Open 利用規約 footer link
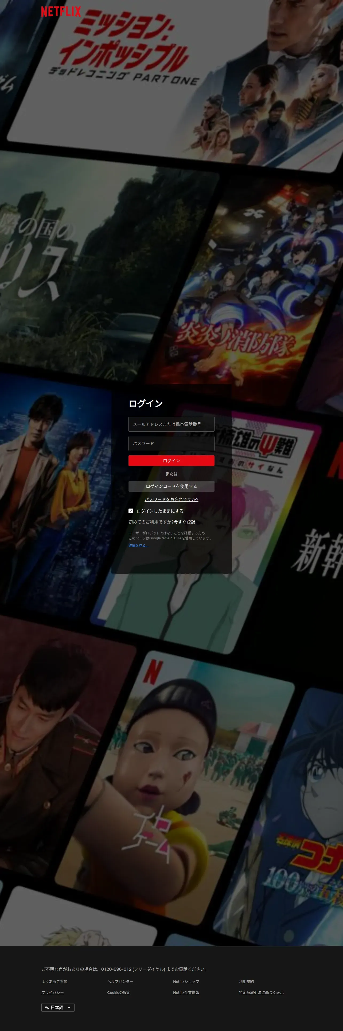The height and width of the screenshot is (1031, 343). [x=246, y=981]
